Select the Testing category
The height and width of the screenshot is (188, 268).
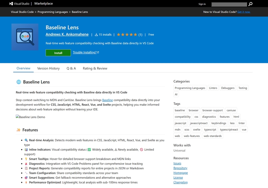point(242,88)
